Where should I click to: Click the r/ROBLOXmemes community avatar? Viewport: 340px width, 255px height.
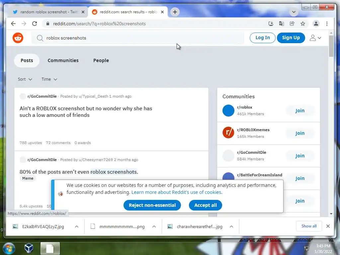[228, 133]
